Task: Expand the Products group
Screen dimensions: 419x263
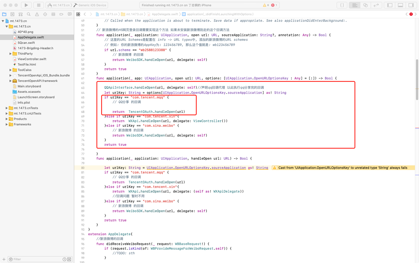Action: point(7,119)
